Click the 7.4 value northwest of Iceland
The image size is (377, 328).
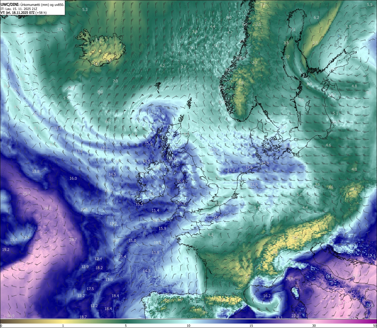60,29
